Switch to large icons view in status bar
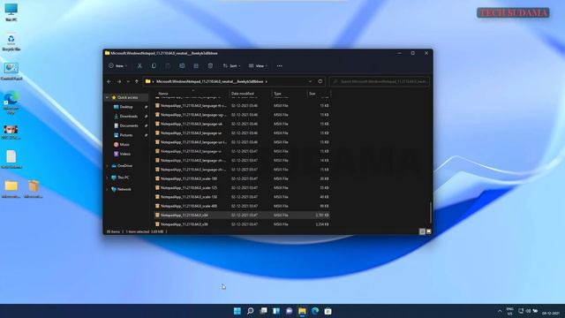This screenshot has height=318, width=565. [x=428, y=231]
